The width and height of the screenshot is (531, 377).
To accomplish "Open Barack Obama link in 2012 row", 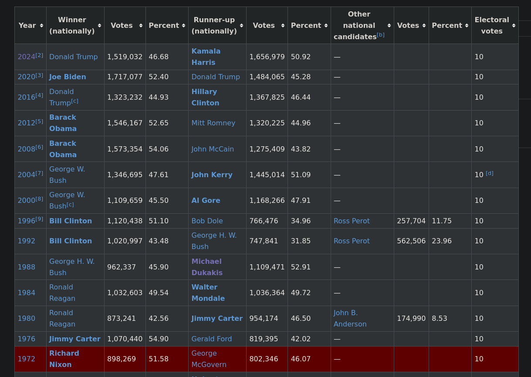I will pyautogui.click(x=63, y=123).
